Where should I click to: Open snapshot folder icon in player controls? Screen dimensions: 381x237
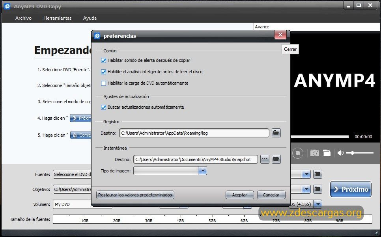[x=327, y=153]
